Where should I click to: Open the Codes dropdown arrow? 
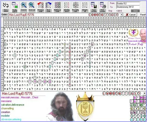tap(122, 15)
